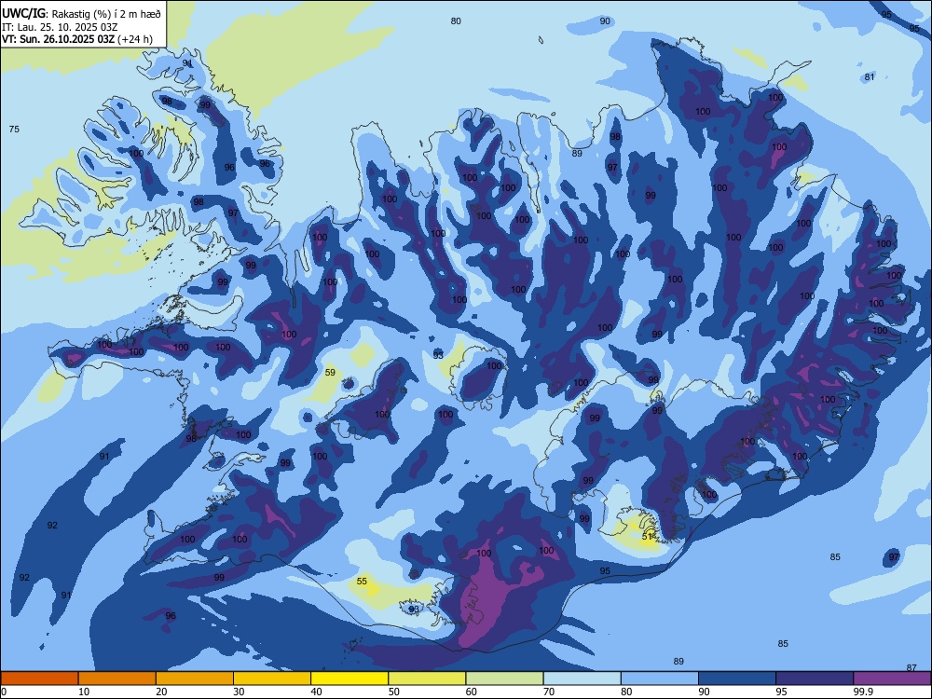Click the map value "75" off the west coast
This screenshot has width=932, height=699.
pyautogui.click(x=14, y=129)
